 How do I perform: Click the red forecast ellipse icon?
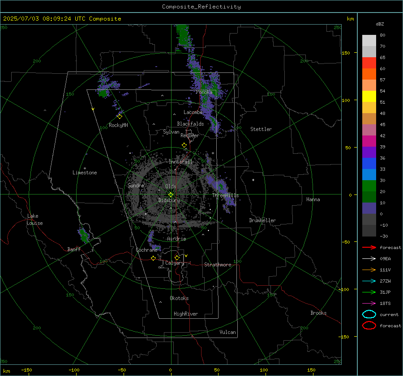pyautogui.click(x=369, y=325)
